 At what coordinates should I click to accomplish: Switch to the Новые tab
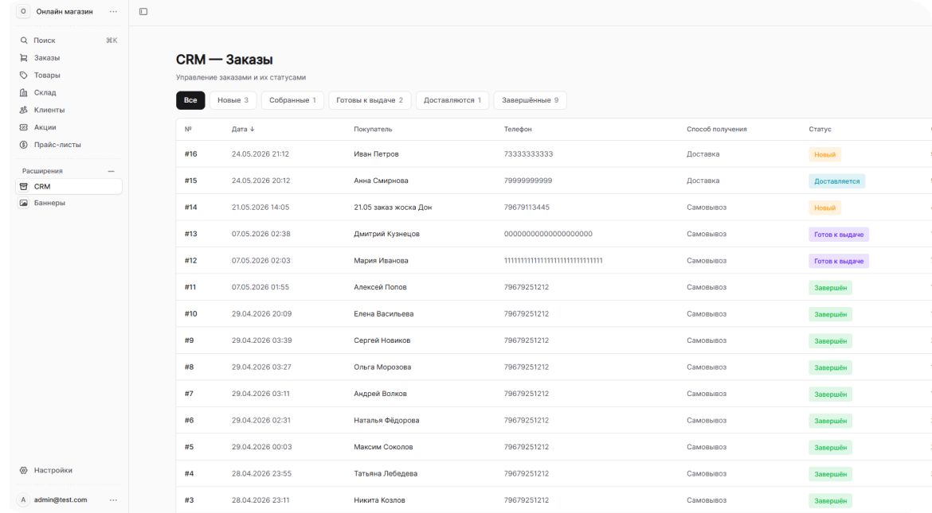point(233,100)
